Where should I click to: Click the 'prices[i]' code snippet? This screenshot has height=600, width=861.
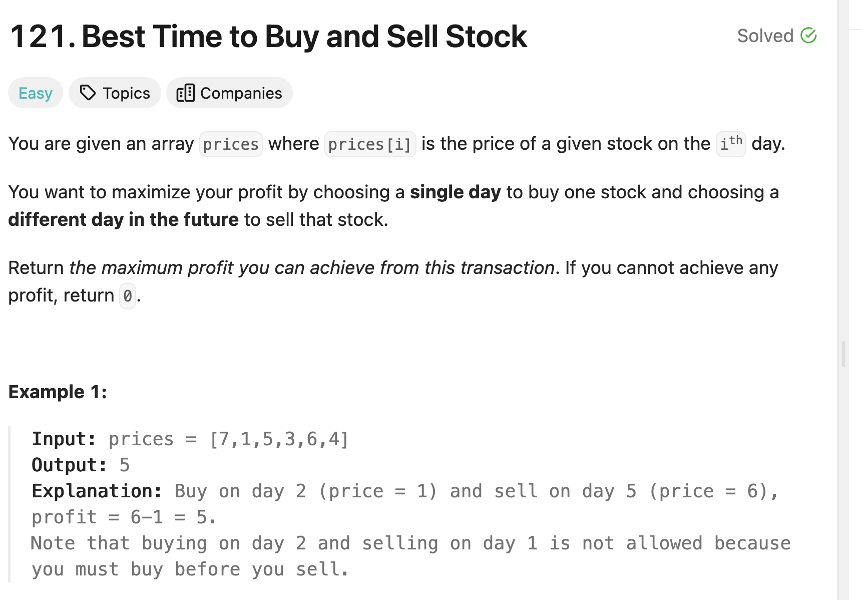[x=370, y=144]
